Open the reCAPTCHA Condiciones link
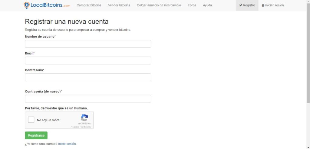The width and height of the screenshot is (310, 149). click(86, 127)
